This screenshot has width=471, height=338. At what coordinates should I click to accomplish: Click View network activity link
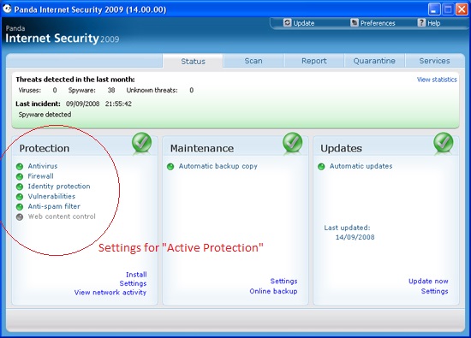click(110, 293)
